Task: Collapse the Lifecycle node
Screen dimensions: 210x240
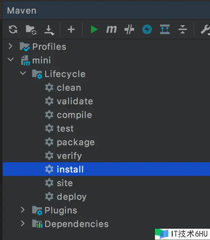Action: click(23, 74)
